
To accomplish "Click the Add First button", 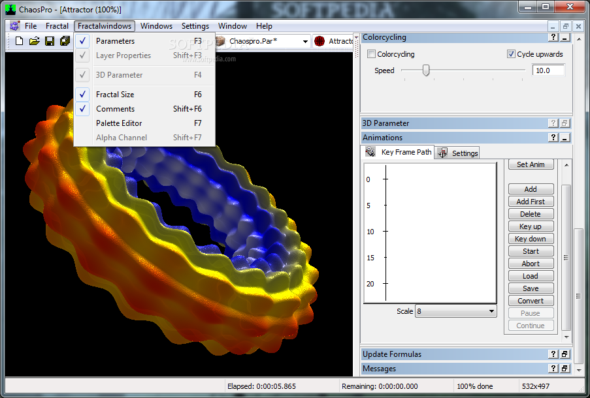I will (x=531, y=202).
